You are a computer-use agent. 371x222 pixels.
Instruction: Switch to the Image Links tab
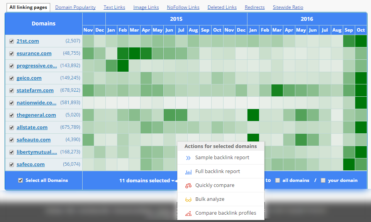146,7
